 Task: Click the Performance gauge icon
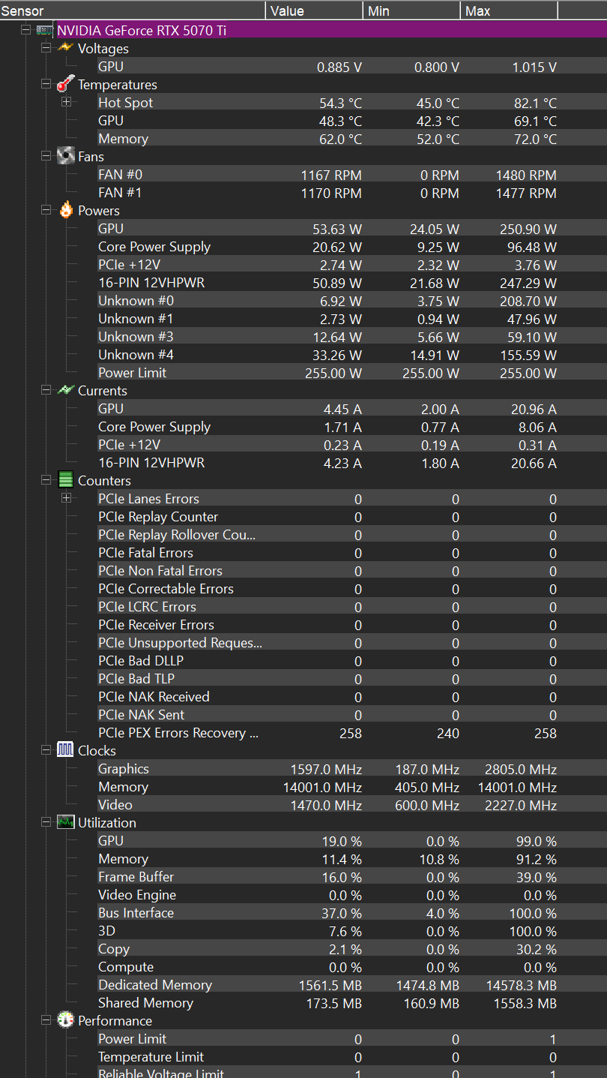pyautogui.click(x=66, y=1020)
